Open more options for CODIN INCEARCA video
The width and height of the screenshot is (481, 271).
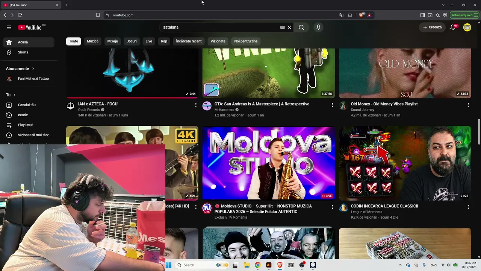tap(469, 207)
